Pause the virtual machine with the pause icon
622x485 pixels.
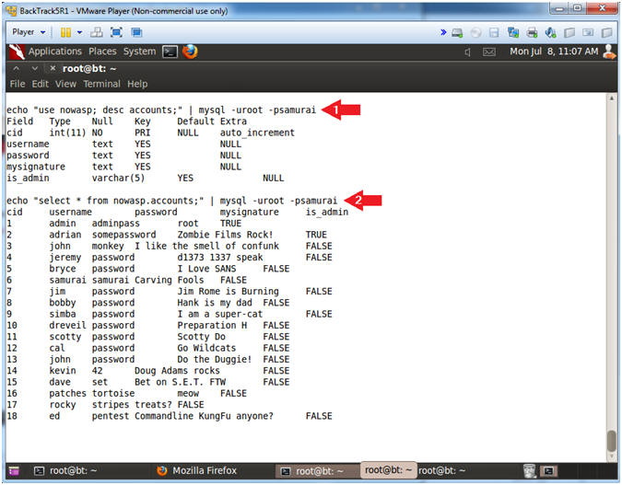tap(65, 32)
